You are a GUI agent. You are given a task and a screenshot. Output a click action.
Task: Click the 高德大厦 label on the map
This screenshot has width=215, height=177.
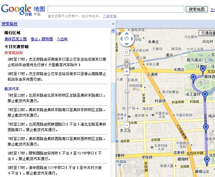click(x=167, y=166)
